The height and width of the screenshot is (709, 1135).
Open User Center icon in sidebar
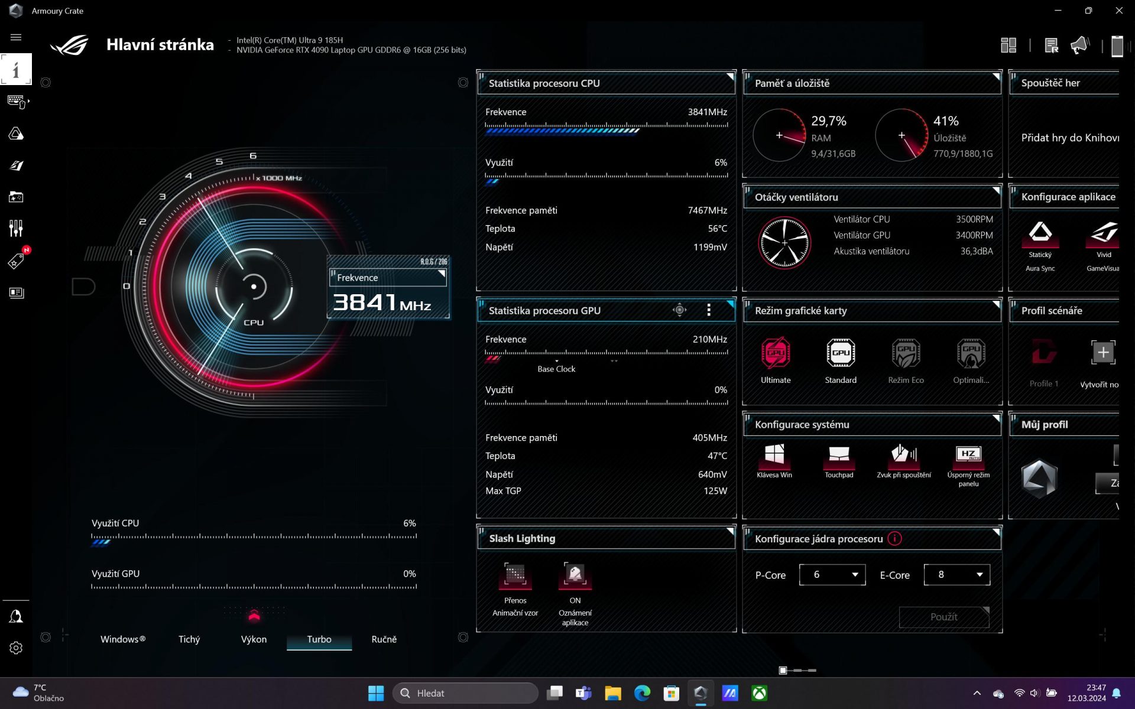pos(16,617)
